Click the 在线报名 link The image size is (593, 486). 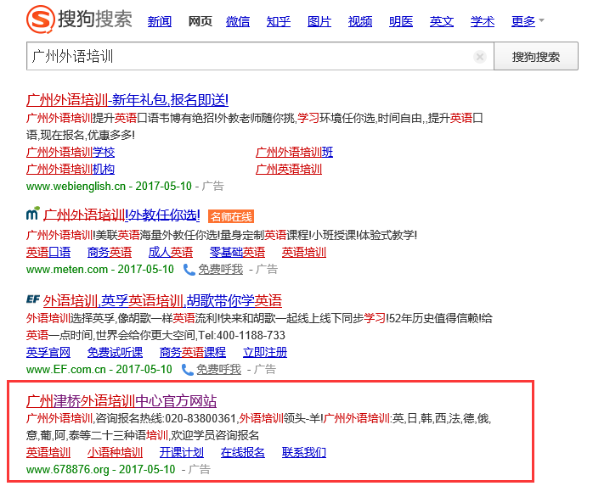coord(243,452)
